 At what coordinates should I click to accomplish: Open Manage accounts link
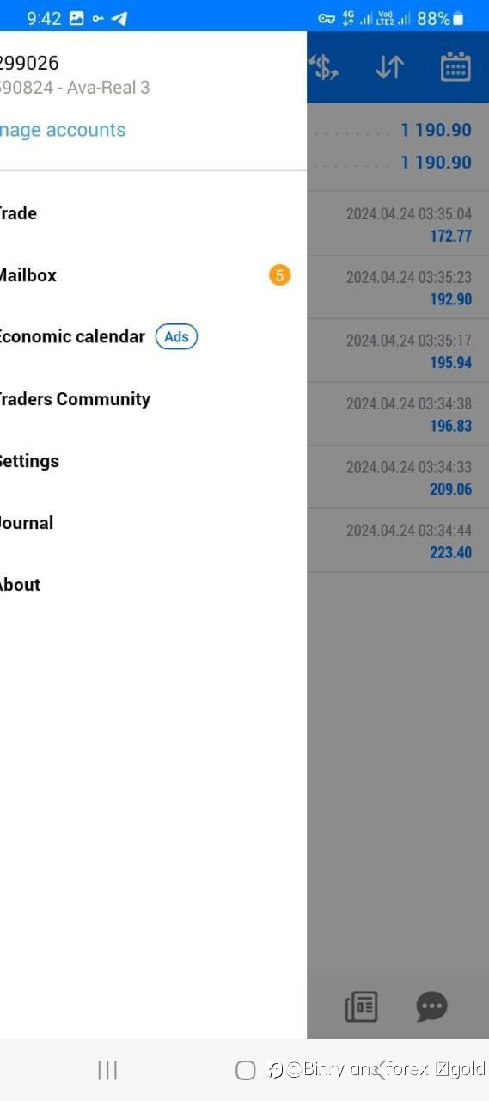[x=63, y=130]
